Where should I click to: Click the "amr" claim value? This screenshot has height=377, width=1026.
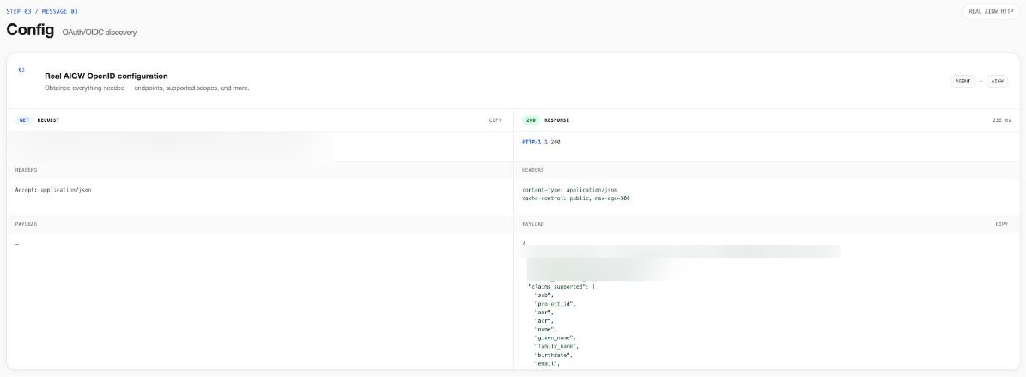point(543,313)
